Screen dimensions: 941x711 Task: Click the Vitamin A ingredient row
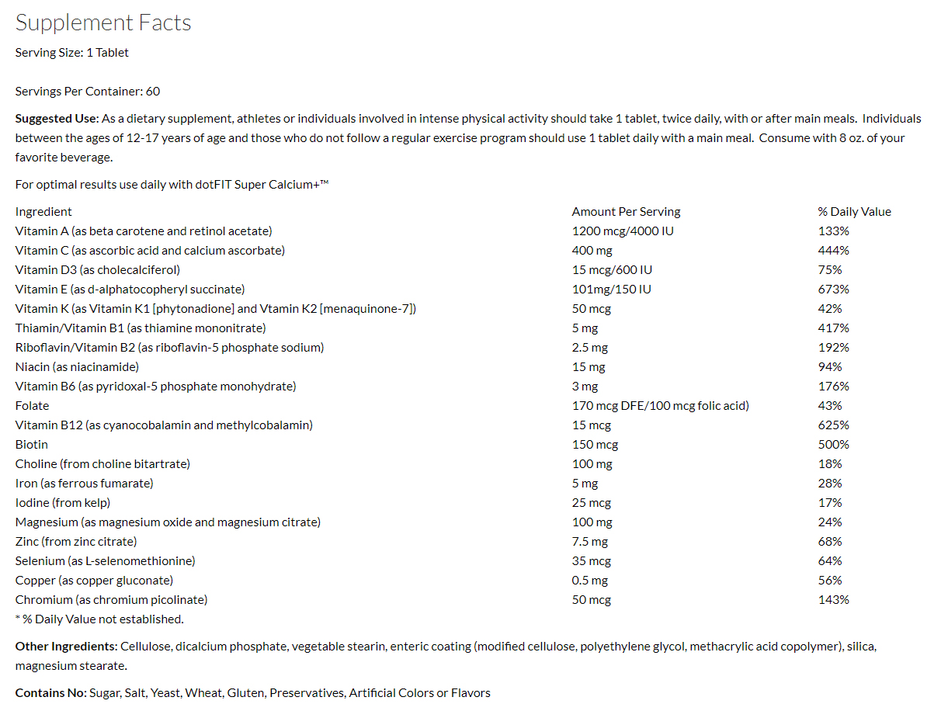tap(144, 231)
